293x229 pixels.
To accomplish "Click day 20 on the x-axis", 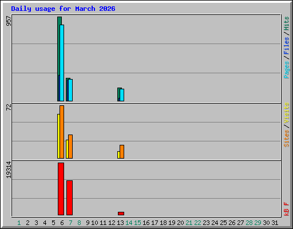I will (x=180, y=223).
